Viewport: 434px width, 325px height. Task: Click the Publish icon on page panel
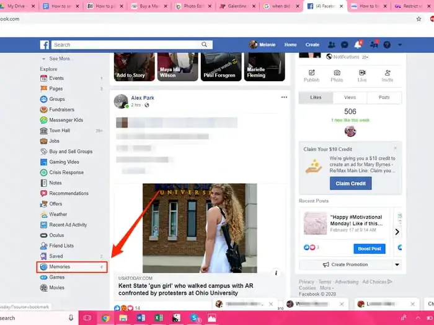(312, 72)
